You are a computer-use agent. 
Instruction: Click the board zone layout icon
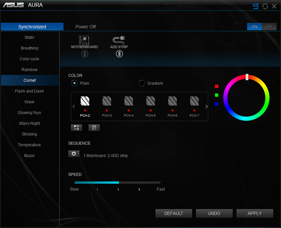click(94, 128)
